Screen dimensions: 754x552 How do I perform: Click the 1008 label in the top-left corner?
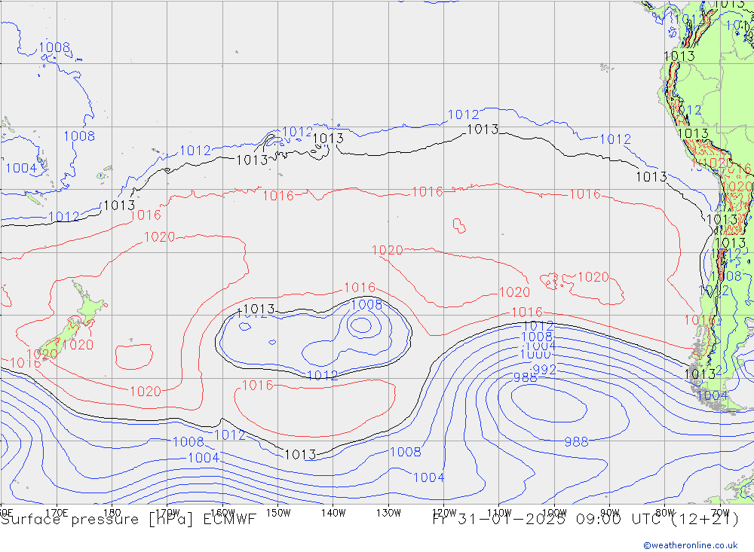(x=54, y=47)
